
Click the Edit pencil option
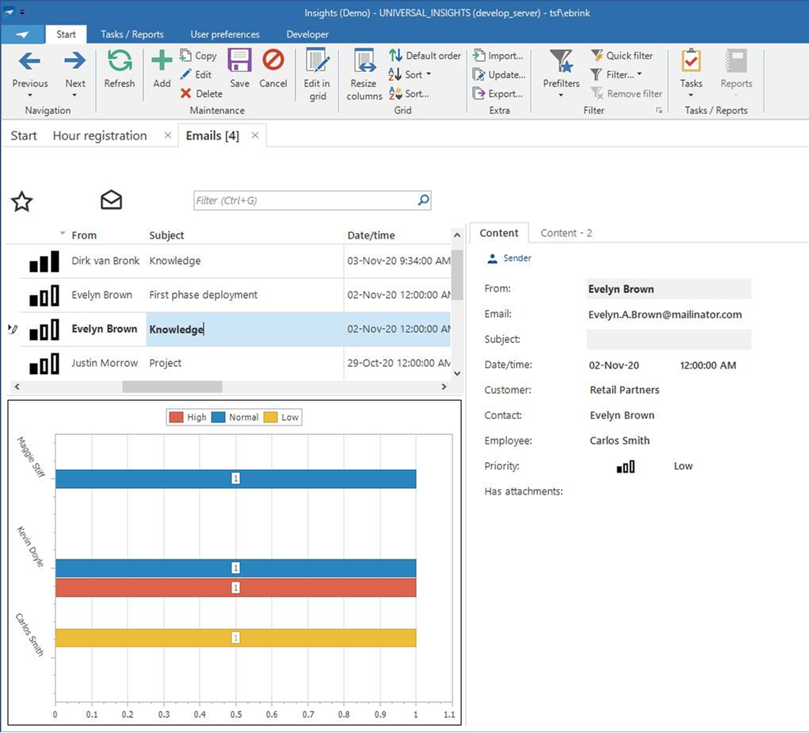[196, 74]
